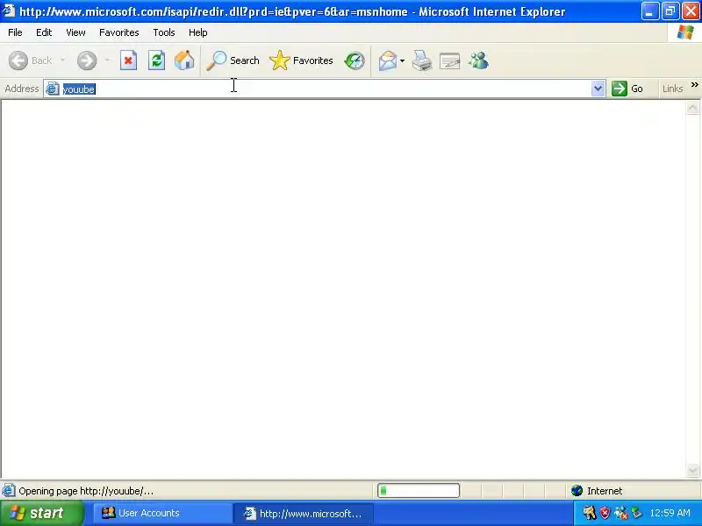Go to the Home page icon

tap(184, 60)
